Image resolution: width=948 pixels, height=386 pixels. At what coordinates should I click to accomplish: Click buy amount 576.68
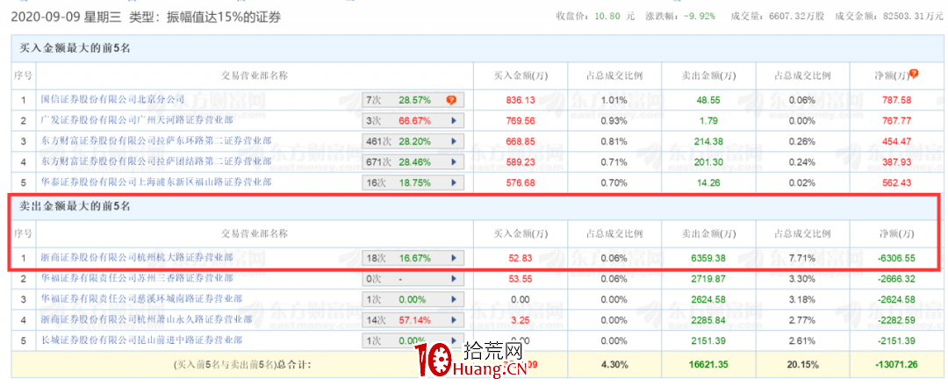[x=521, y=182]
